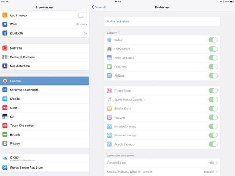The height and width of the screenshot is (176, 235).
Task: Toggle the Apple Music (Connect) switch
Action: 213,99
